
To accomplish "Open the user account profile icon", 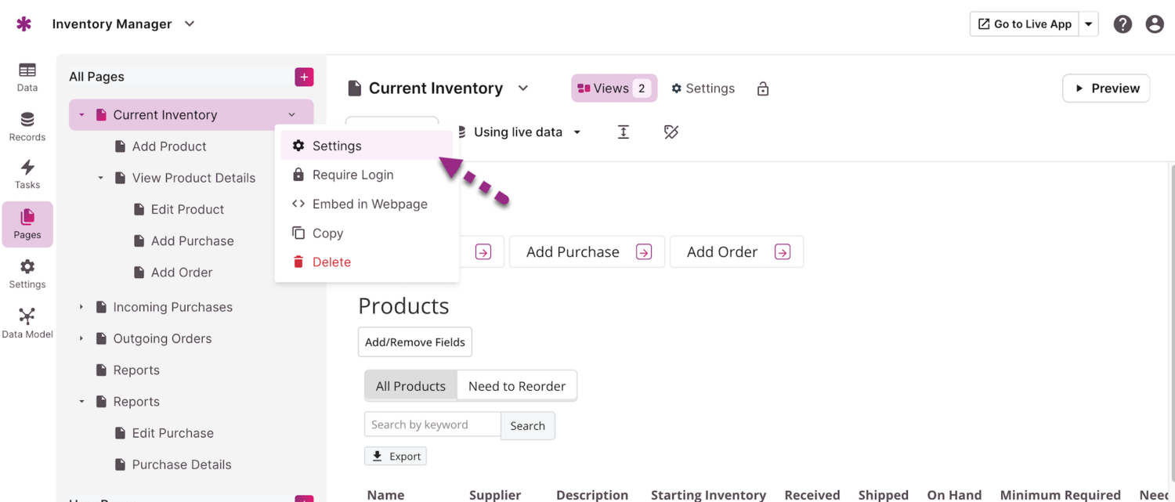I will 1154,24.
